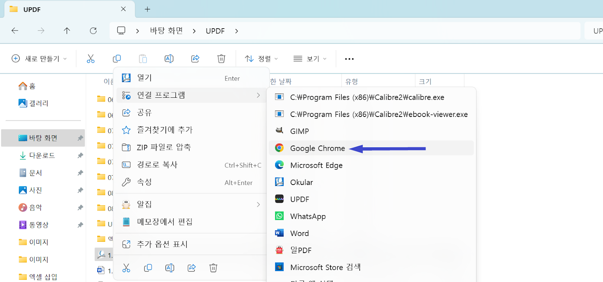Click the Cut icon at context menu bottom

[x=126, y=268]
